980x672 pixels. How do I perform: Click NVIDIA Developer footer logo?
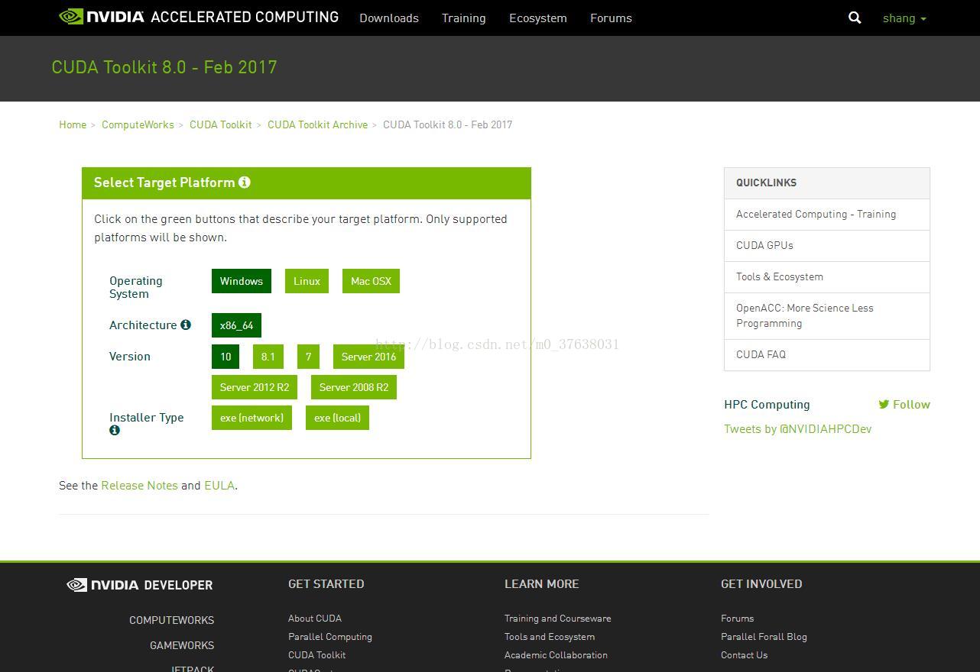140,585
